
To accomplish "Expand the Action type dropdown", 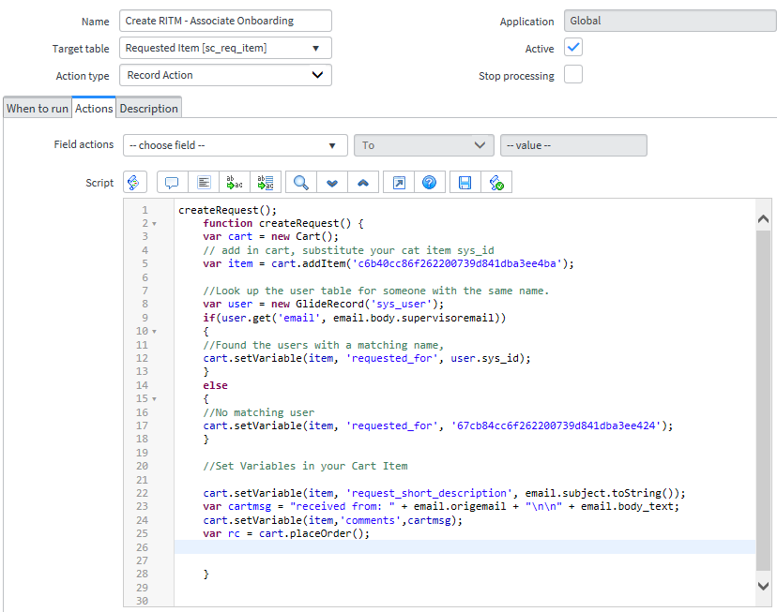I will pyautogui.click(x=226, y=75).
